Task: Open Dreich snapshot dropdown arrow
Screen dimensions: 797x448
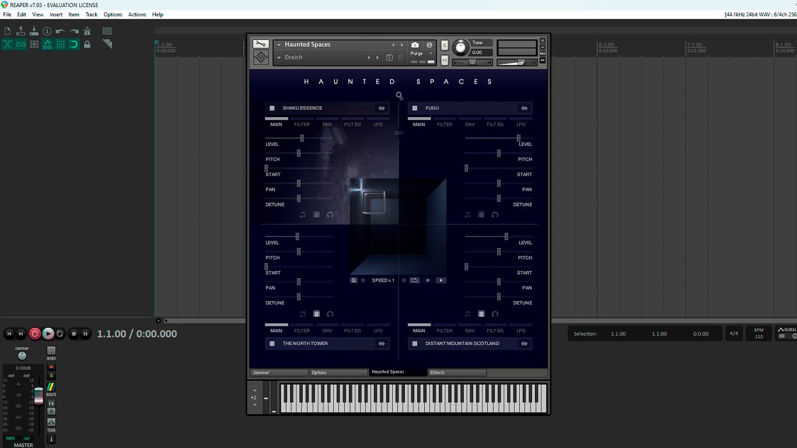Action: [x=279, y=58]
